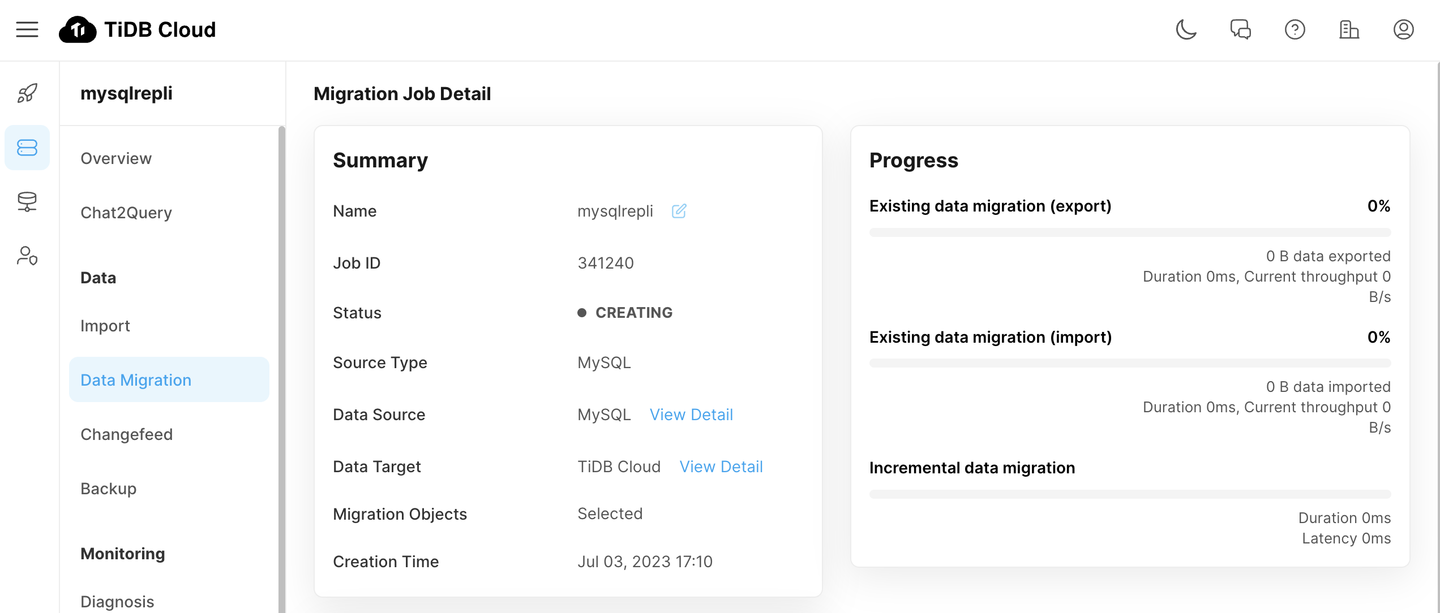Click the rocket getting started icon

[x=27, y=93]
